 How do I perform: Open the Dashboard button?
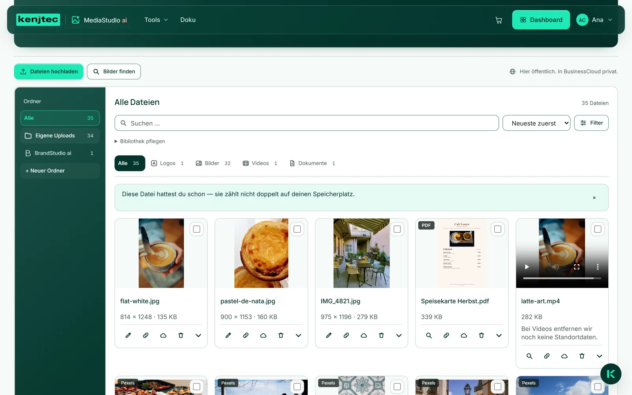pos(541,20)
